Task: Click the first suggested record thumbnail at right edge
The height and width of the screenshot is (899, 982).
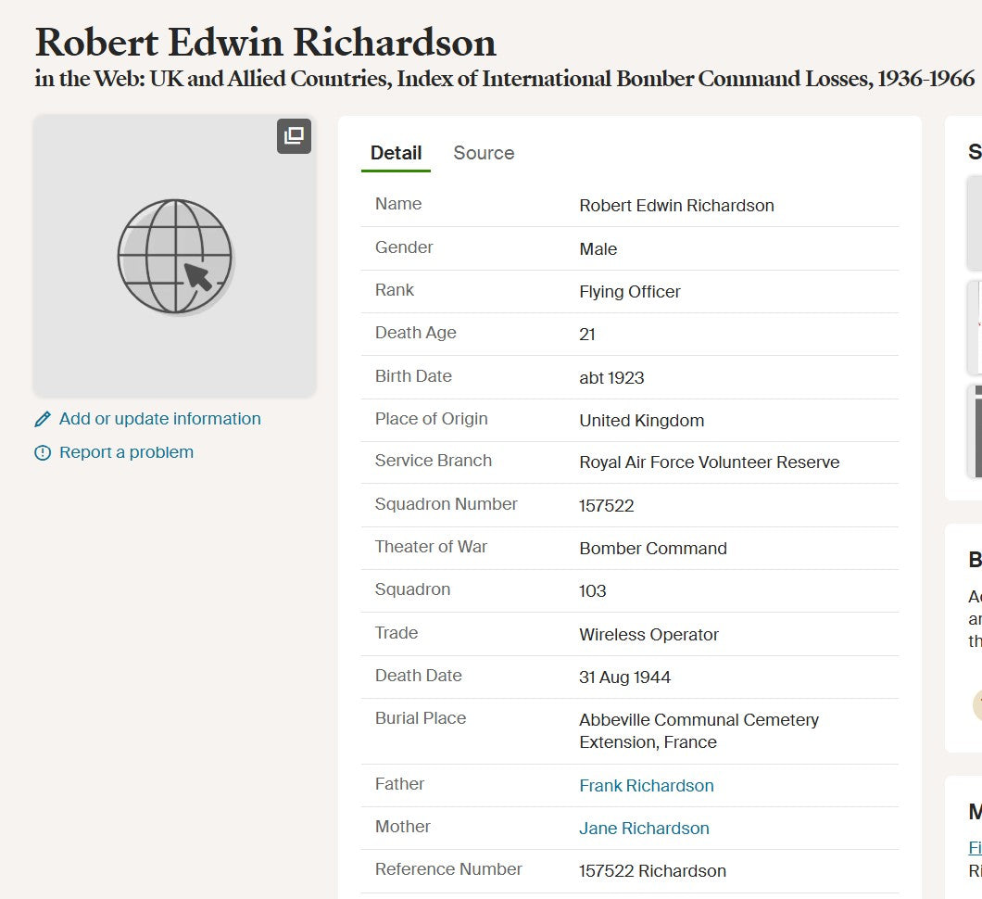Action: 975,222
